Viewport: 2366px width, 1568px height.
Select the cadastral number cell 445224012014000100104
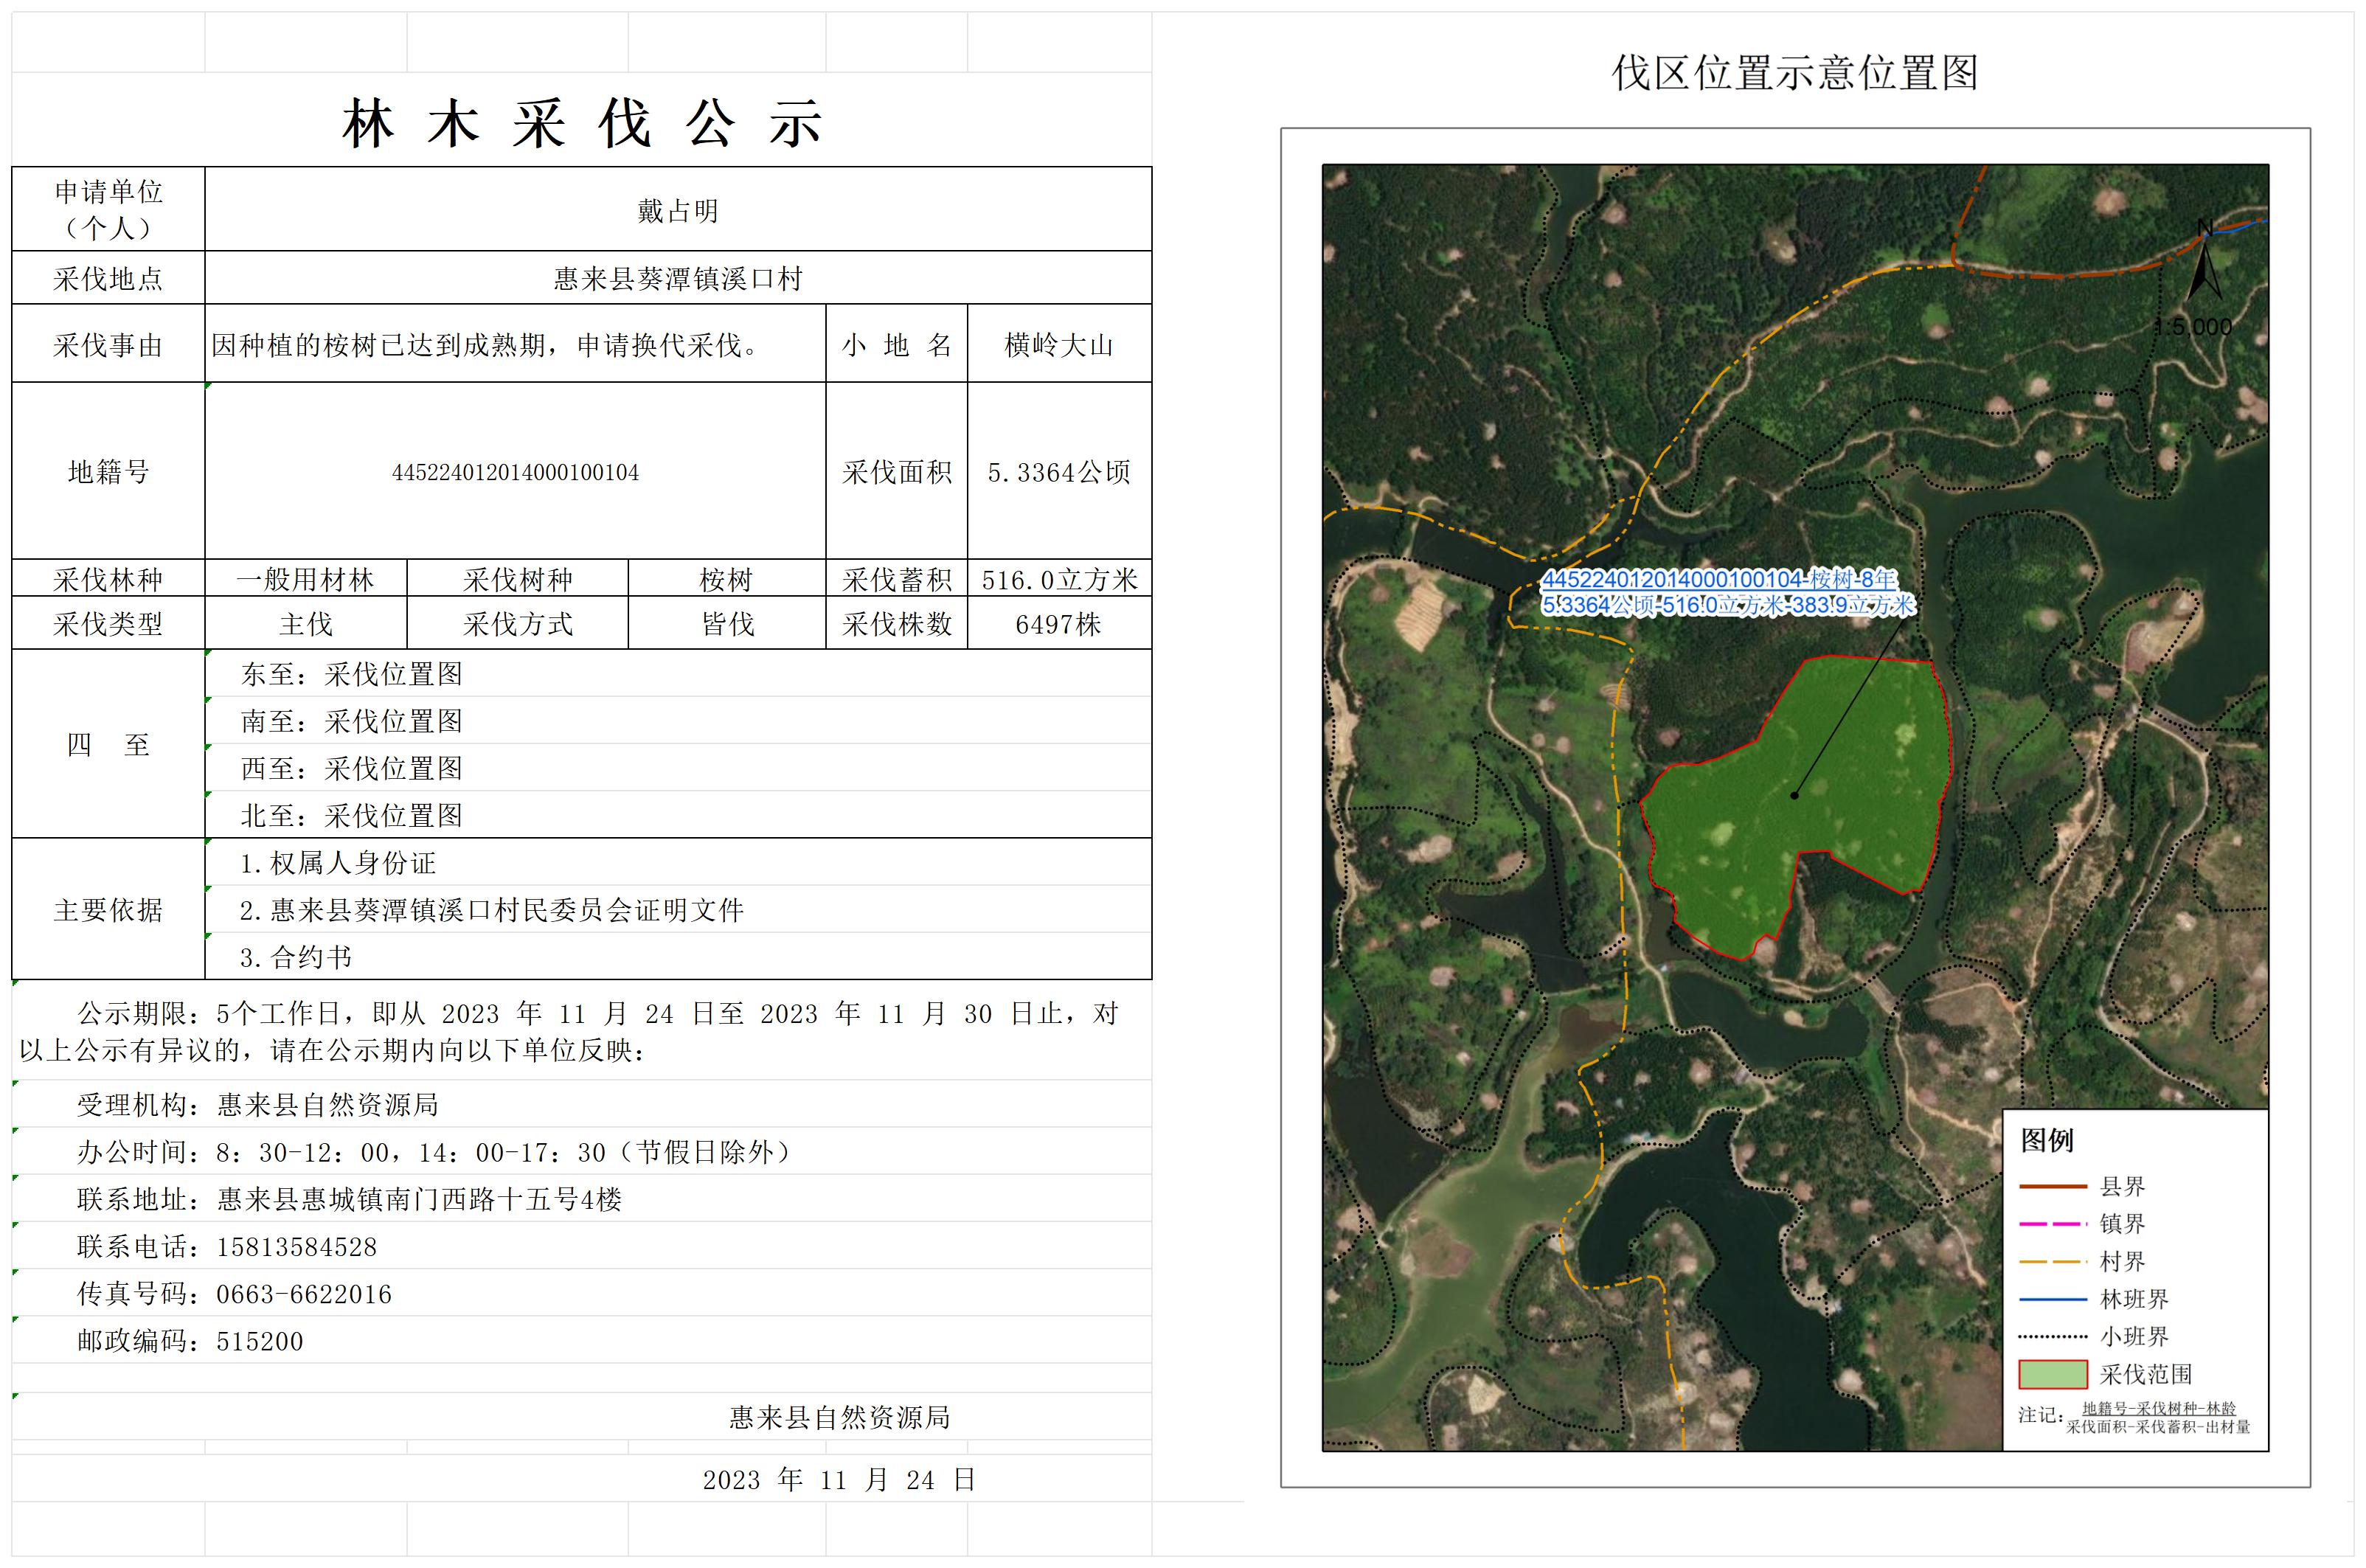tap(515, 472)
